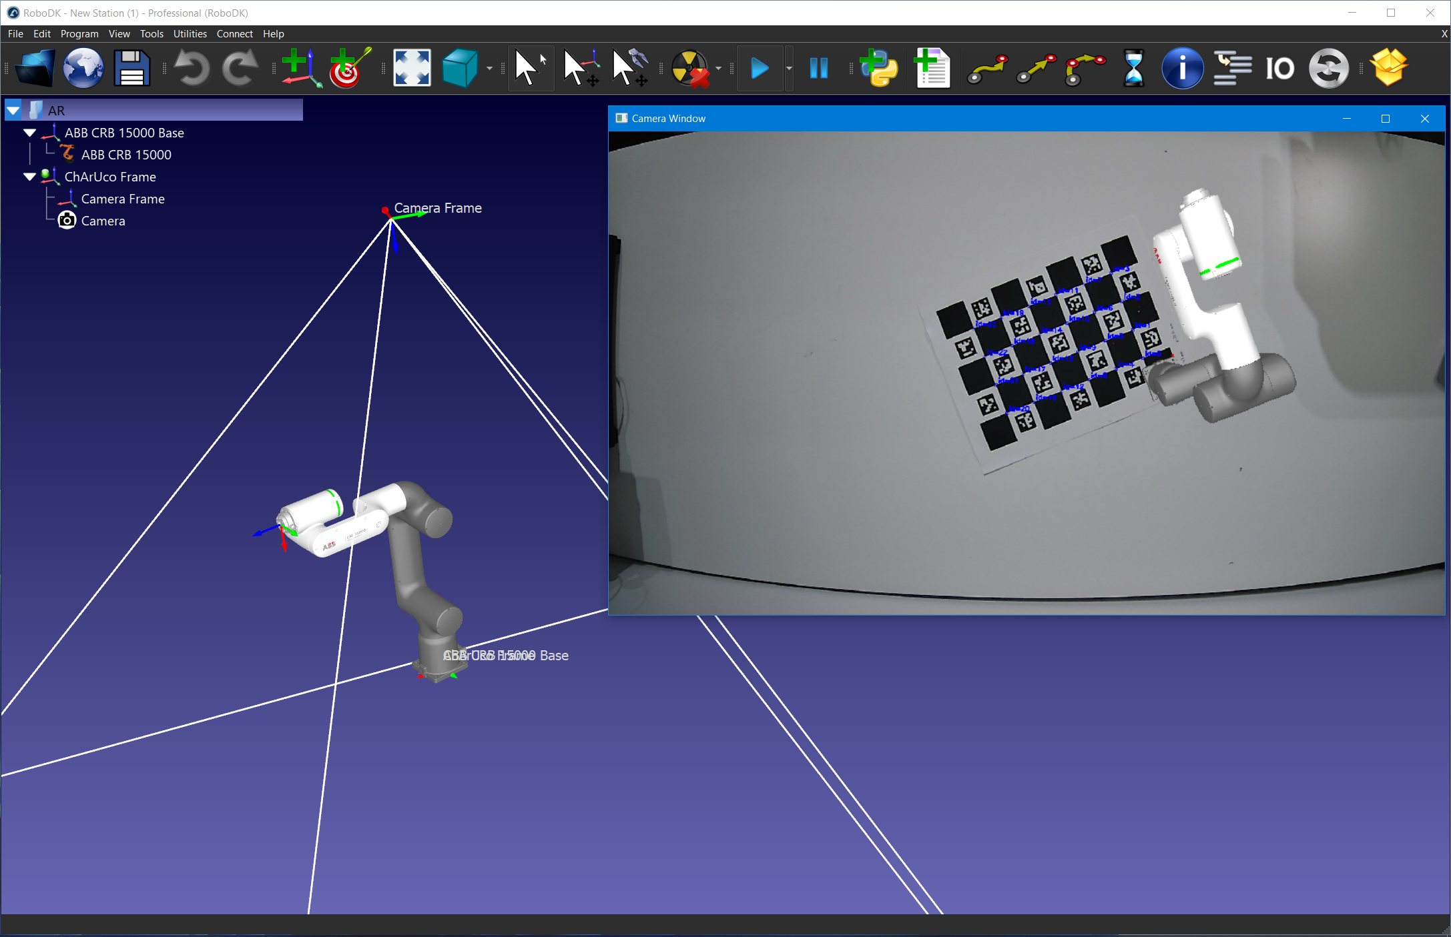Open the Utilities menu

point(190,33)
